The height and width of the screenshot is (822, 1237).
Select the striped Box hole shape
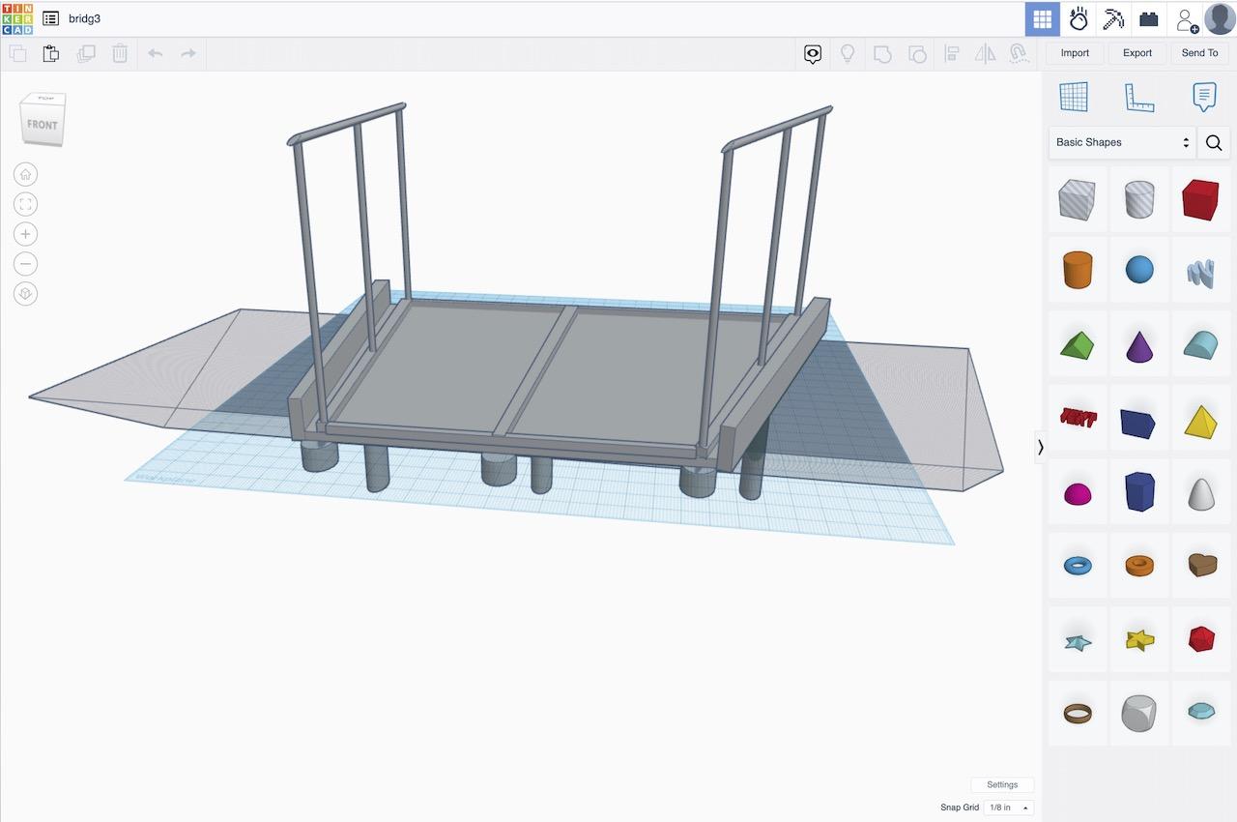[x=1078, y=199]
